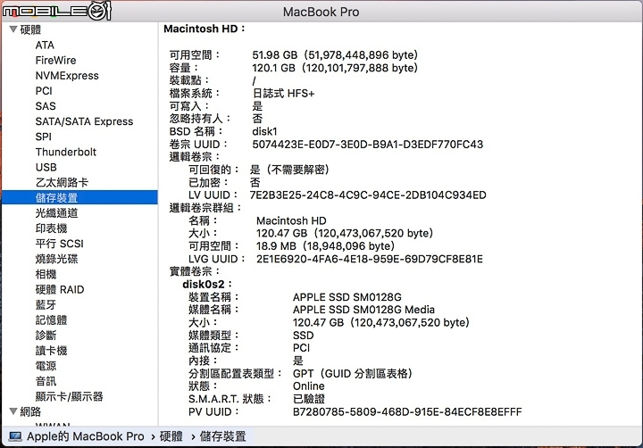The height and width of the screenshot is (448, 643).
Task: Click the Macintosh HD: heading
Action: click(x=205, y=29)
